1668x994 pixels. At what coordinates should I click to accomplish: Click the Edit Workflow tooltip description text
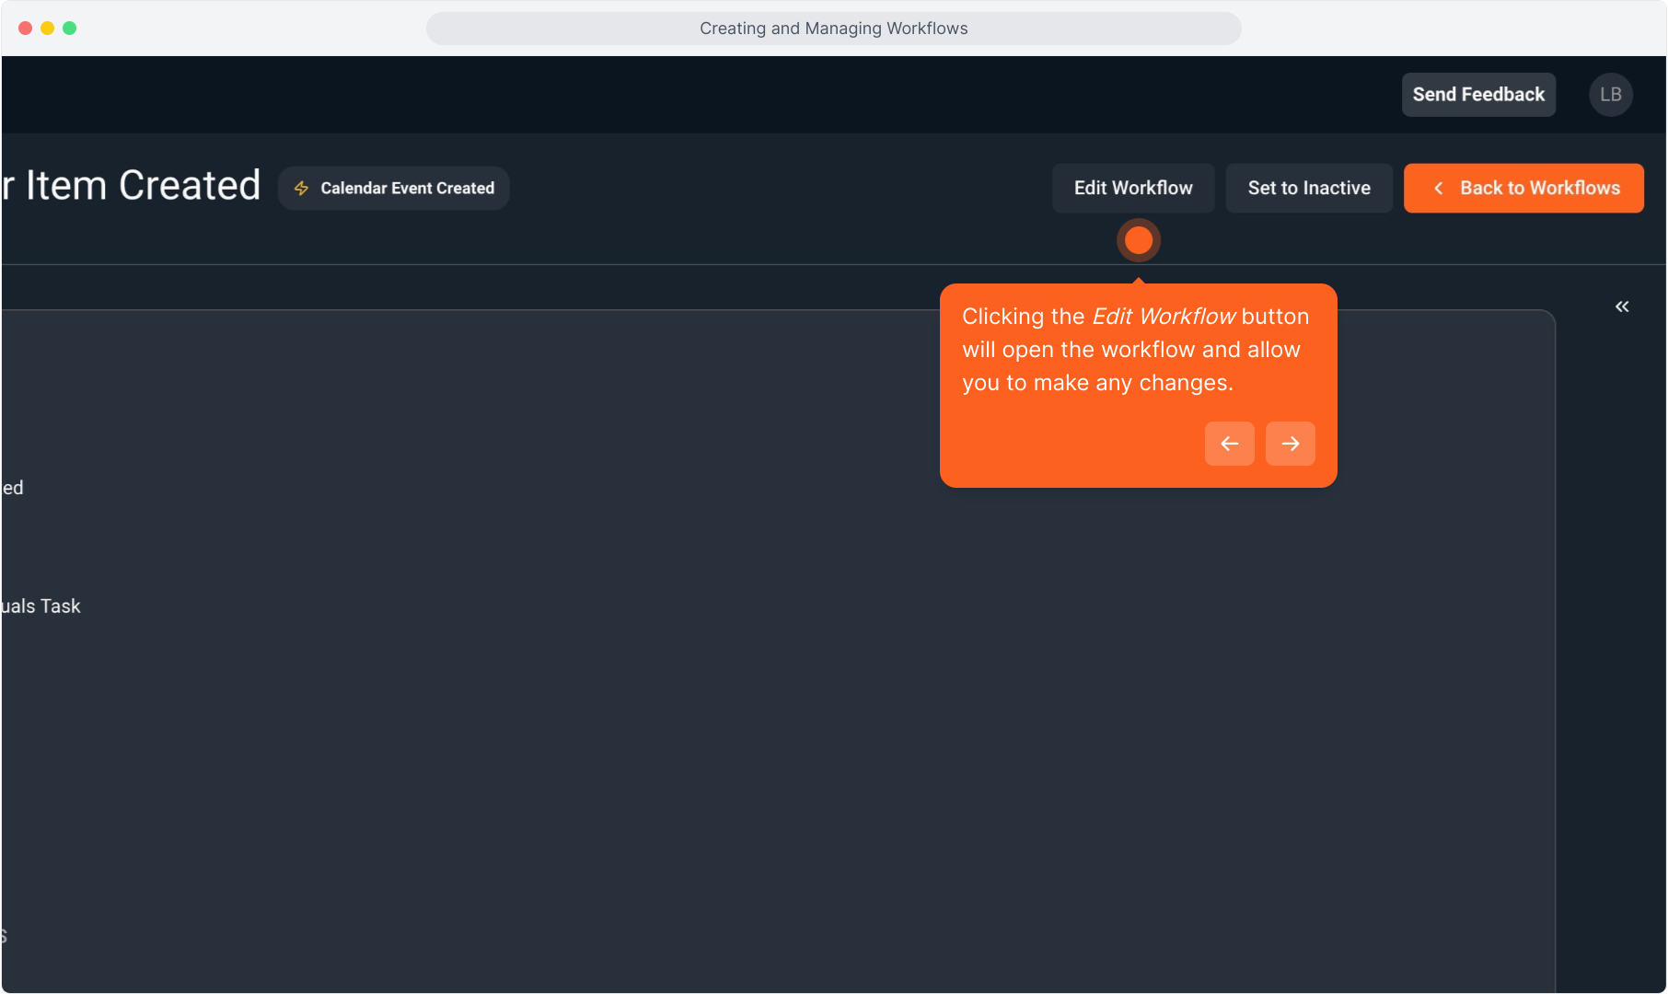click(1134, 350)
